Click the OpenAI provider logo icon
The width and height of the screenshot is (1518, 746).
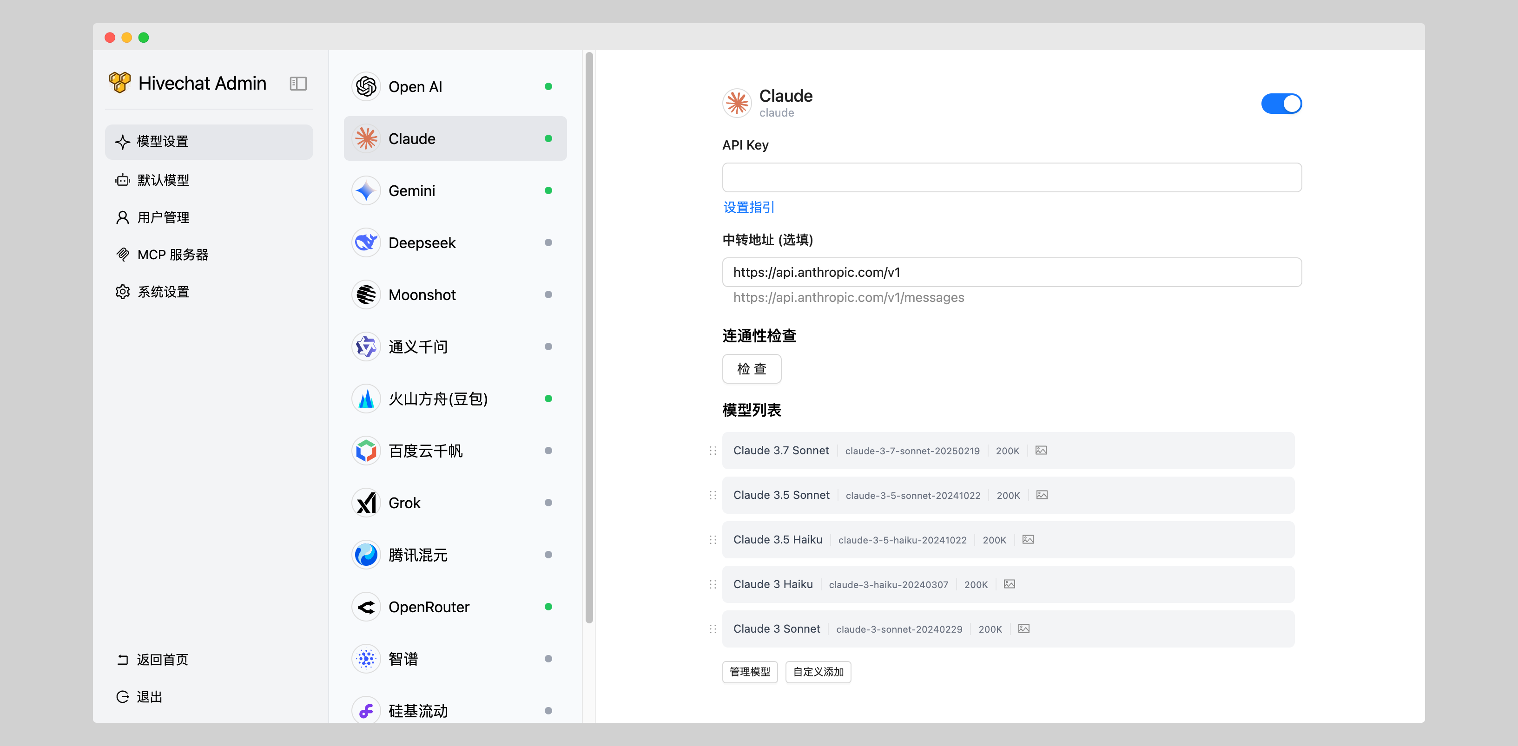[366, 86]
